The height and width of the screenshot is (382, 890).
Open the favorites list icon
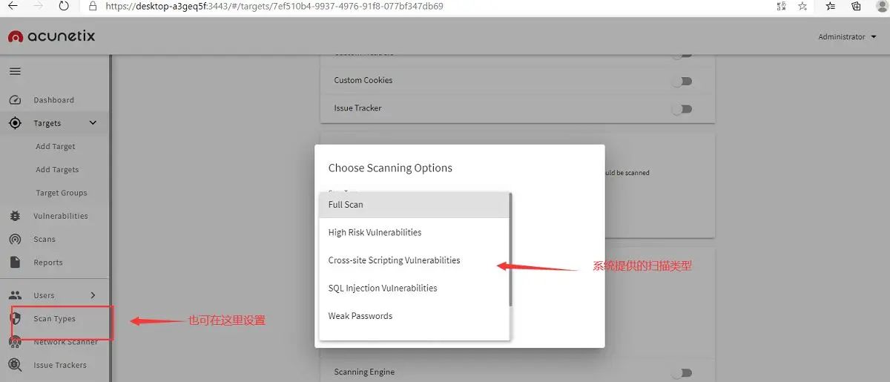pyautogui.click(x=831, y=6)
